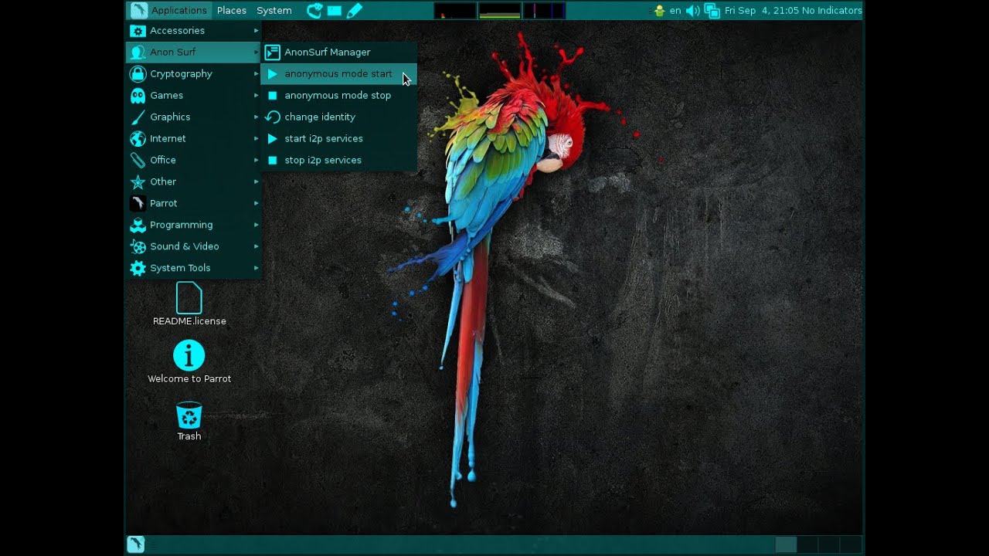
Task: Open the terminal launcher in top panel
Action: click(335, 11)
